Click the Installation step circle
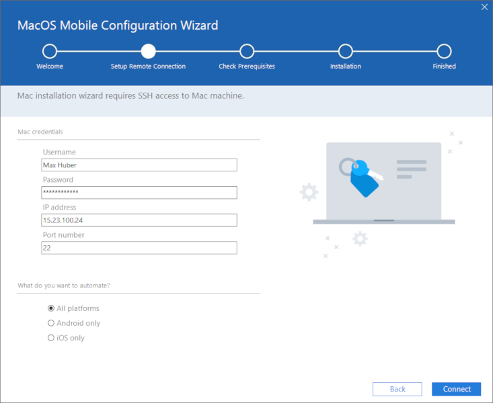The height and width of the screenshot is (403, 493). pyautogui.click(x=346, y=51)
